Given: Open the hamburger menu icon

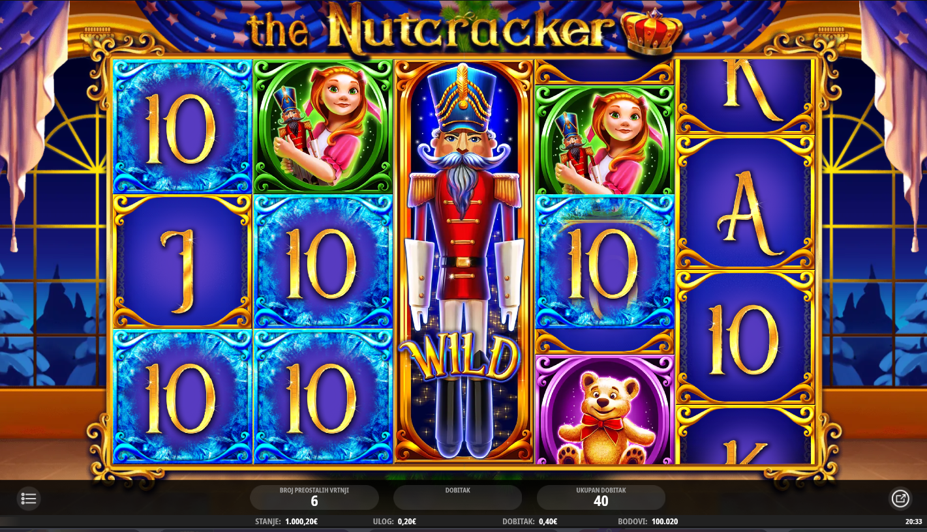Looking at the screenshot, I should click(x=28, y=499).
